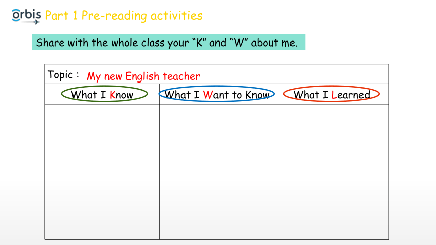
Task: Click the 'What I Learned' header oval
Action: coord(332,94)
